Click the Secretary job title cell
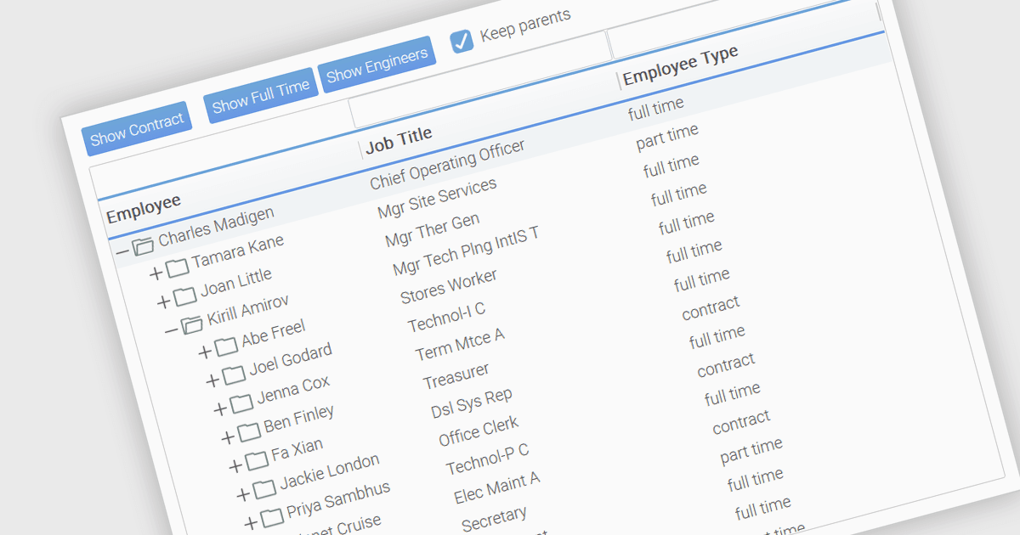This screenshot has width=1020, height=535. pyautogui.click(x=494, y=519)
